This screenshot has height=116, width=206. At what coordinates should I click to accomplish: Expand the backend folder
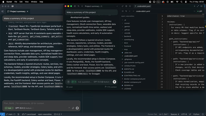click(x=127, y=36)
